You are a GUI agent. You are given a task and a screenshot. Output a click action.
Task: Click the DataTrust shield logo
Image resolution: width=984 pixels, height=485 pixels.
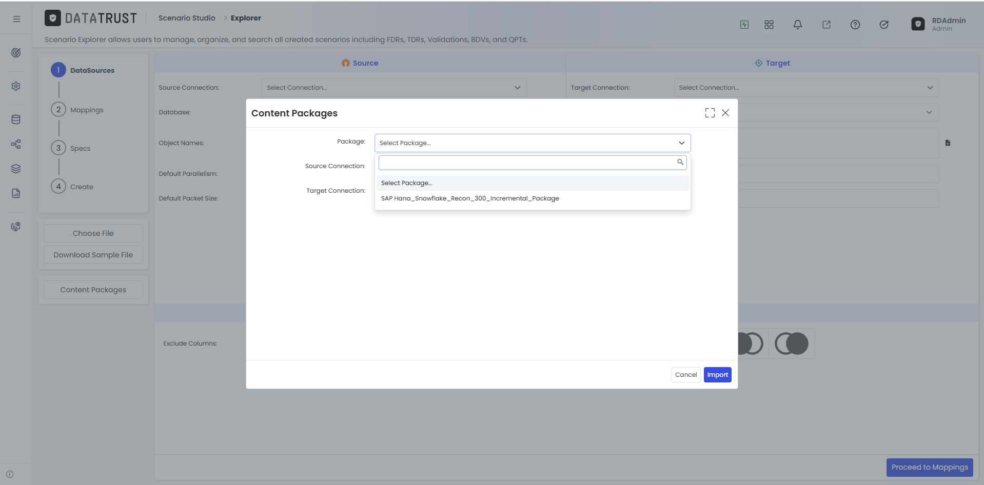point(53,18)
